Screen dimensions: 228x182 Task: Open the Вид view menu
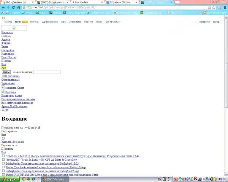point(4,135)
